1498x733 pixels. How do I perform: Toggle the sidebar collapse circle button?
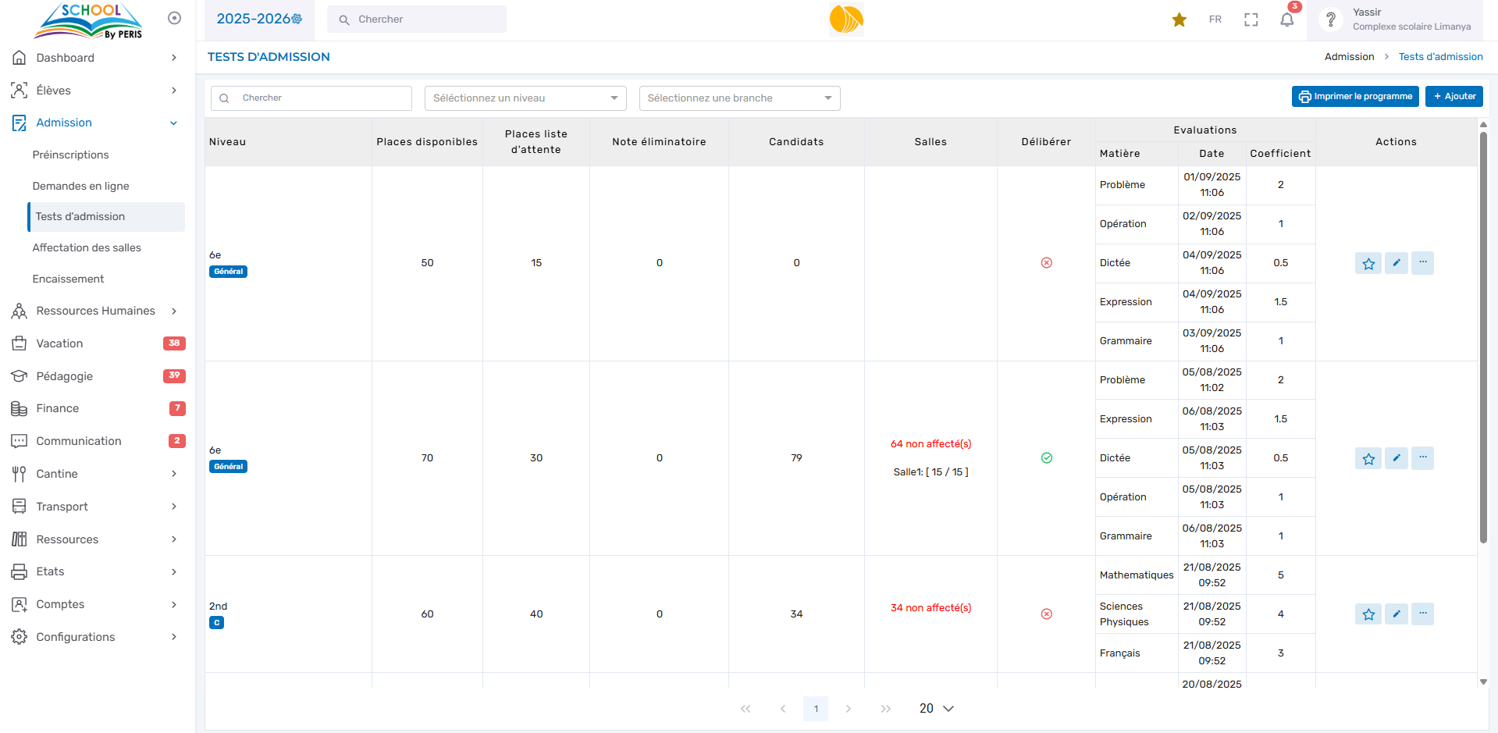(174, 18)
